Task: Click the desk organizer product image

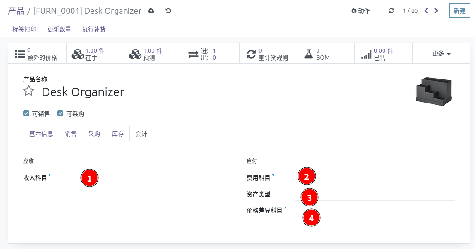Action: pyautogui.click(x=434, y=91)
